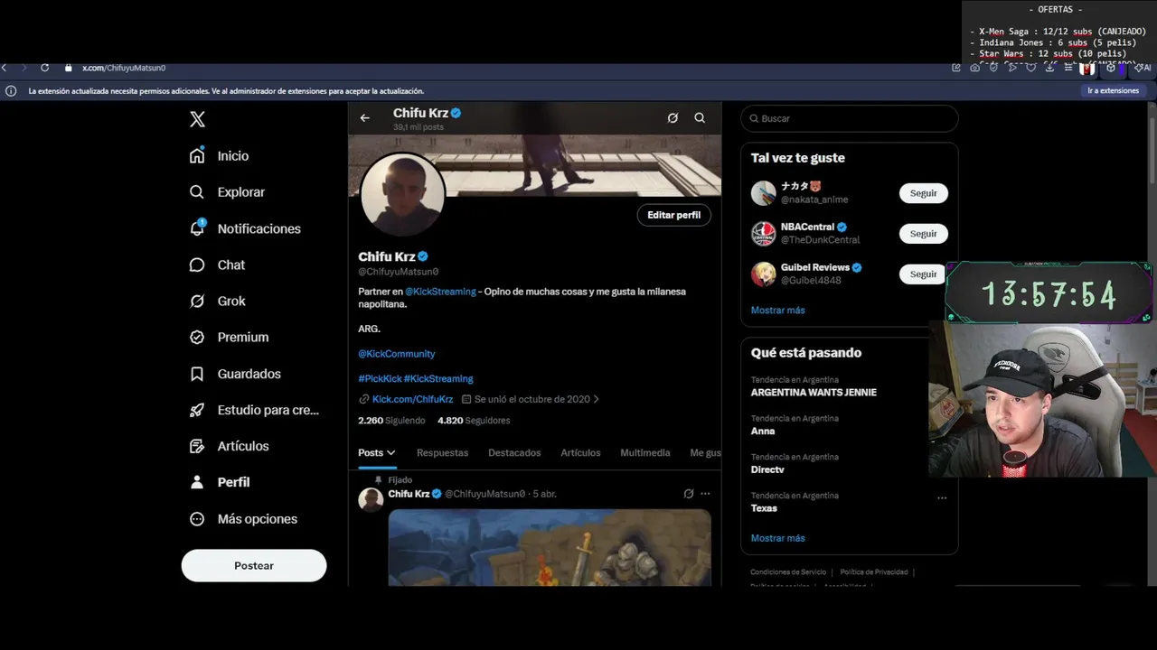Open the Artículos profile tab
Screen dimensions: 1157x650
[580, 452]
